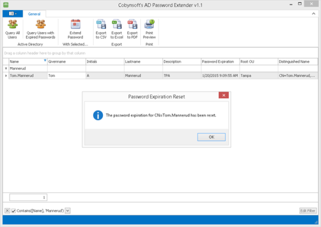Open Print Preview
321x227 pixels.
click(x=149, y=29)
